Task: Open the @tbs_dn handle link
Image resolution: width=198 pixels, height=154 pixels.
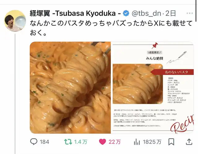Action: tap(146, 13)
